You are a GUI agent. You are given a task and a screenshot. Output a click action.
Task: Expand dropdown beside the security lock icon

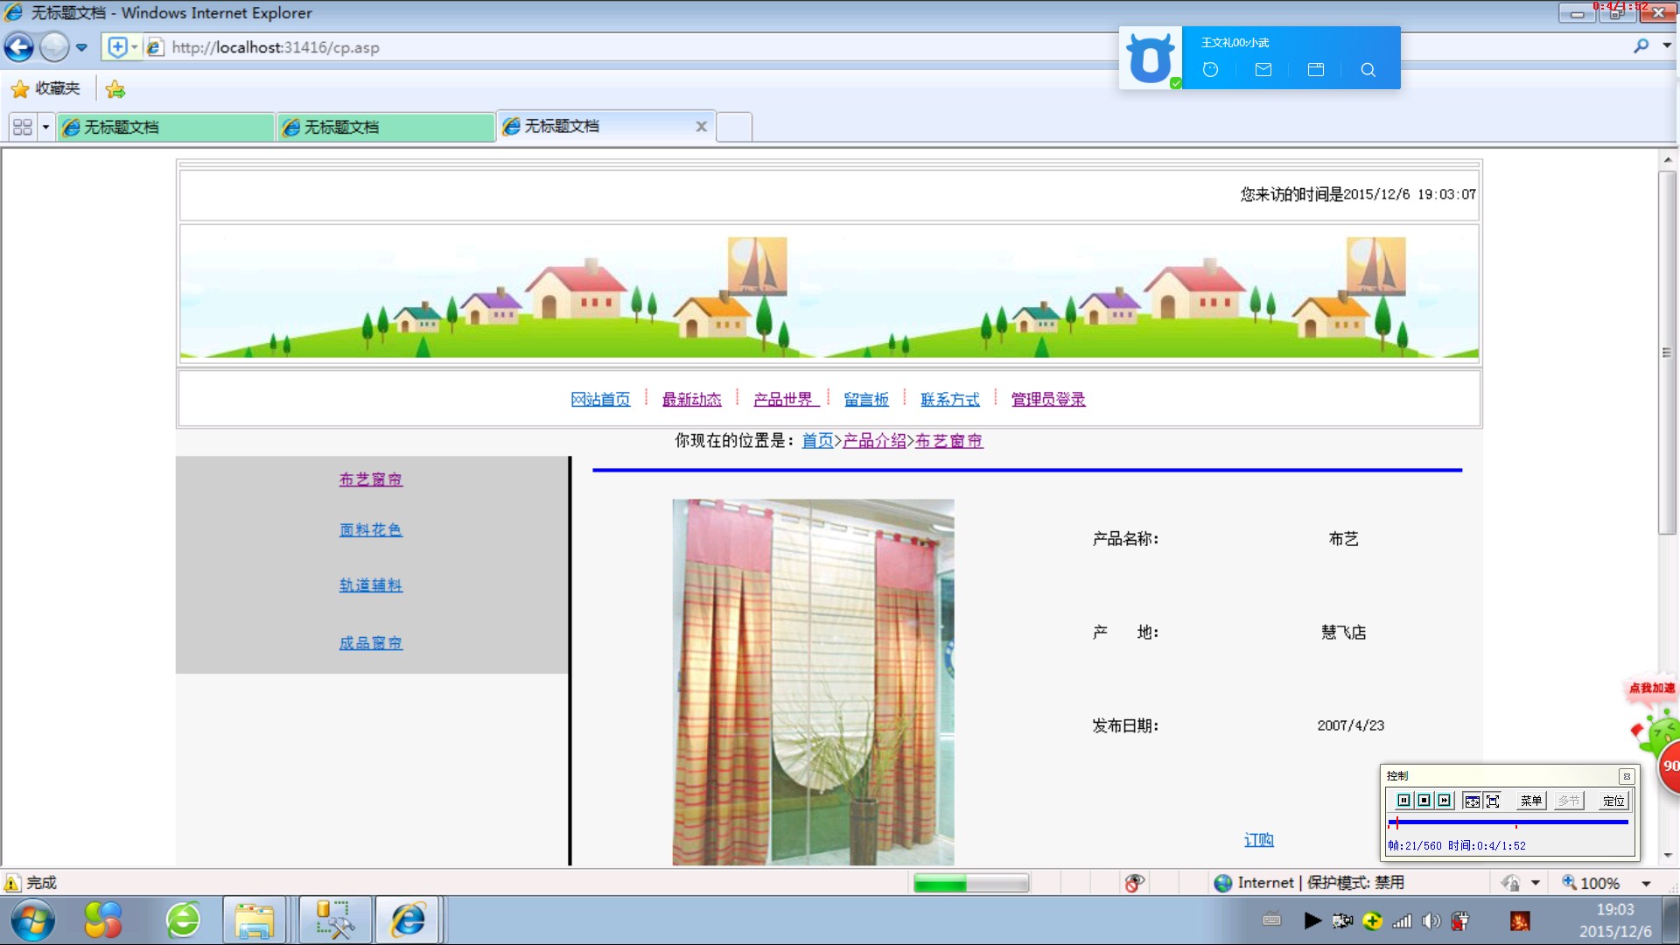(1535, 883)
